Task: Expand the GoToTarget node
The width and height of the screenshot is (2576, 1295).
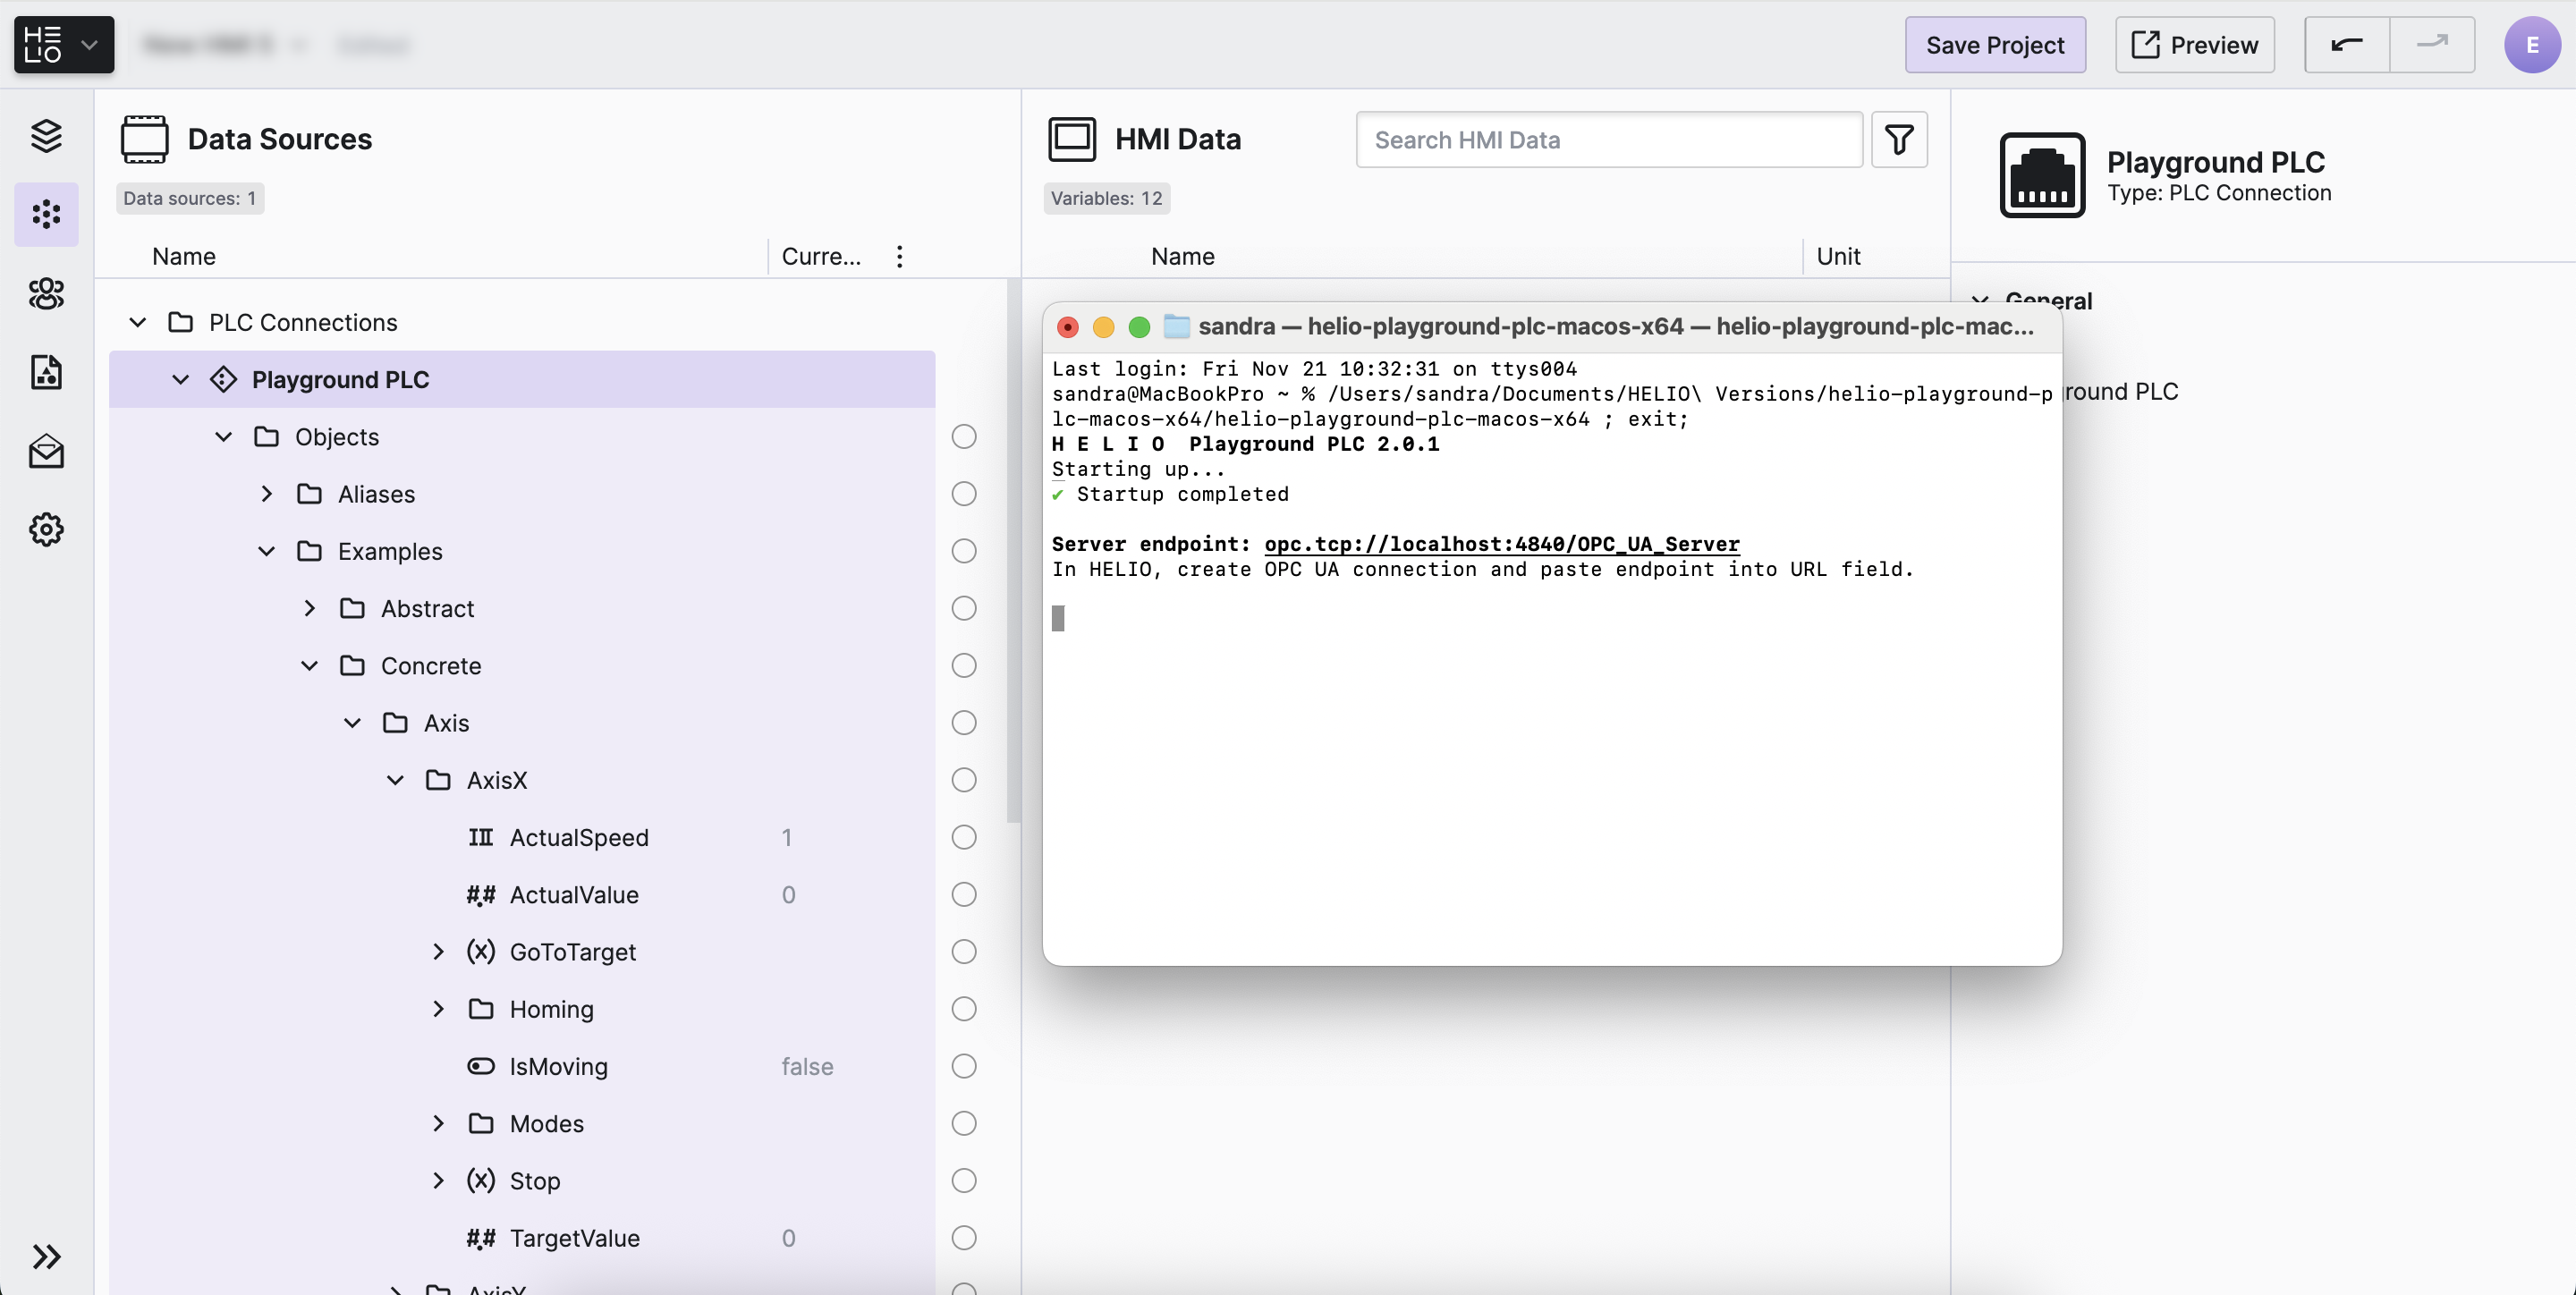Action: pyautogui.click(x=438, y=952)
